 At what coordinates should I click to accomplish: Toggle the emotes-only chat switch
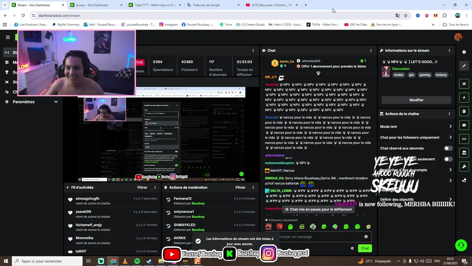(x=448, y=159)
